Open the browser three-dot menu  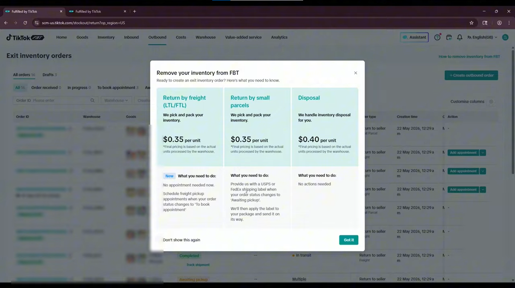pos(509,23)
